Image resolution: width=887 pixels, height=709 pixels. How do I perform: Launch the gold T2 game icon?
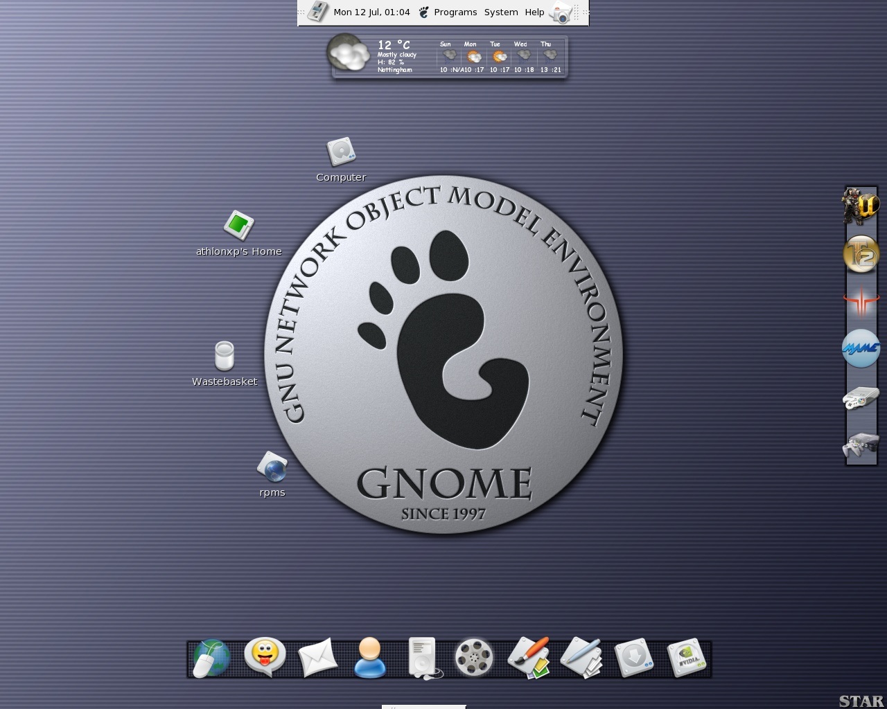point(861,255)
